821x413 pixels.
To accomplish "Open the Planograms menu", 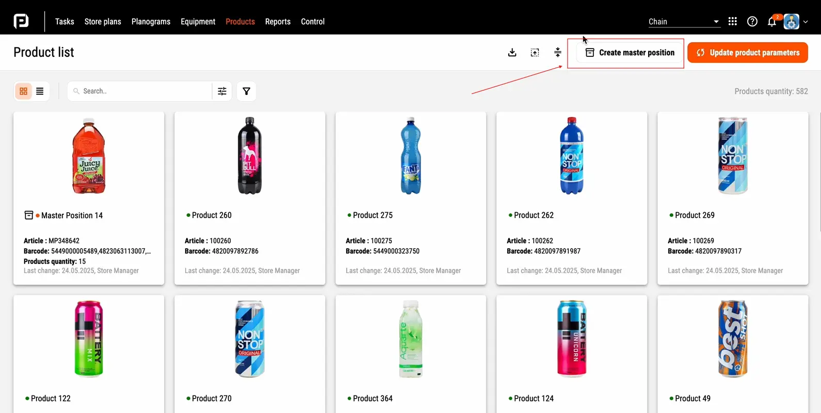I will point(151,22).
